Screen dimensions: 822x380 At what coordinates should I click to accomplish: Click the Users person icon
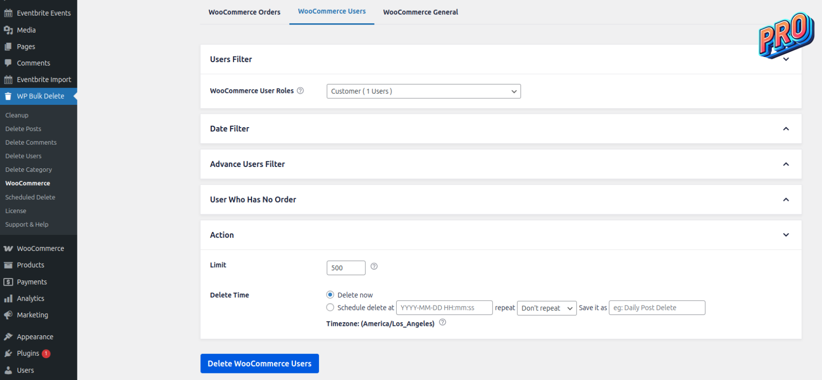coord(8,370)
